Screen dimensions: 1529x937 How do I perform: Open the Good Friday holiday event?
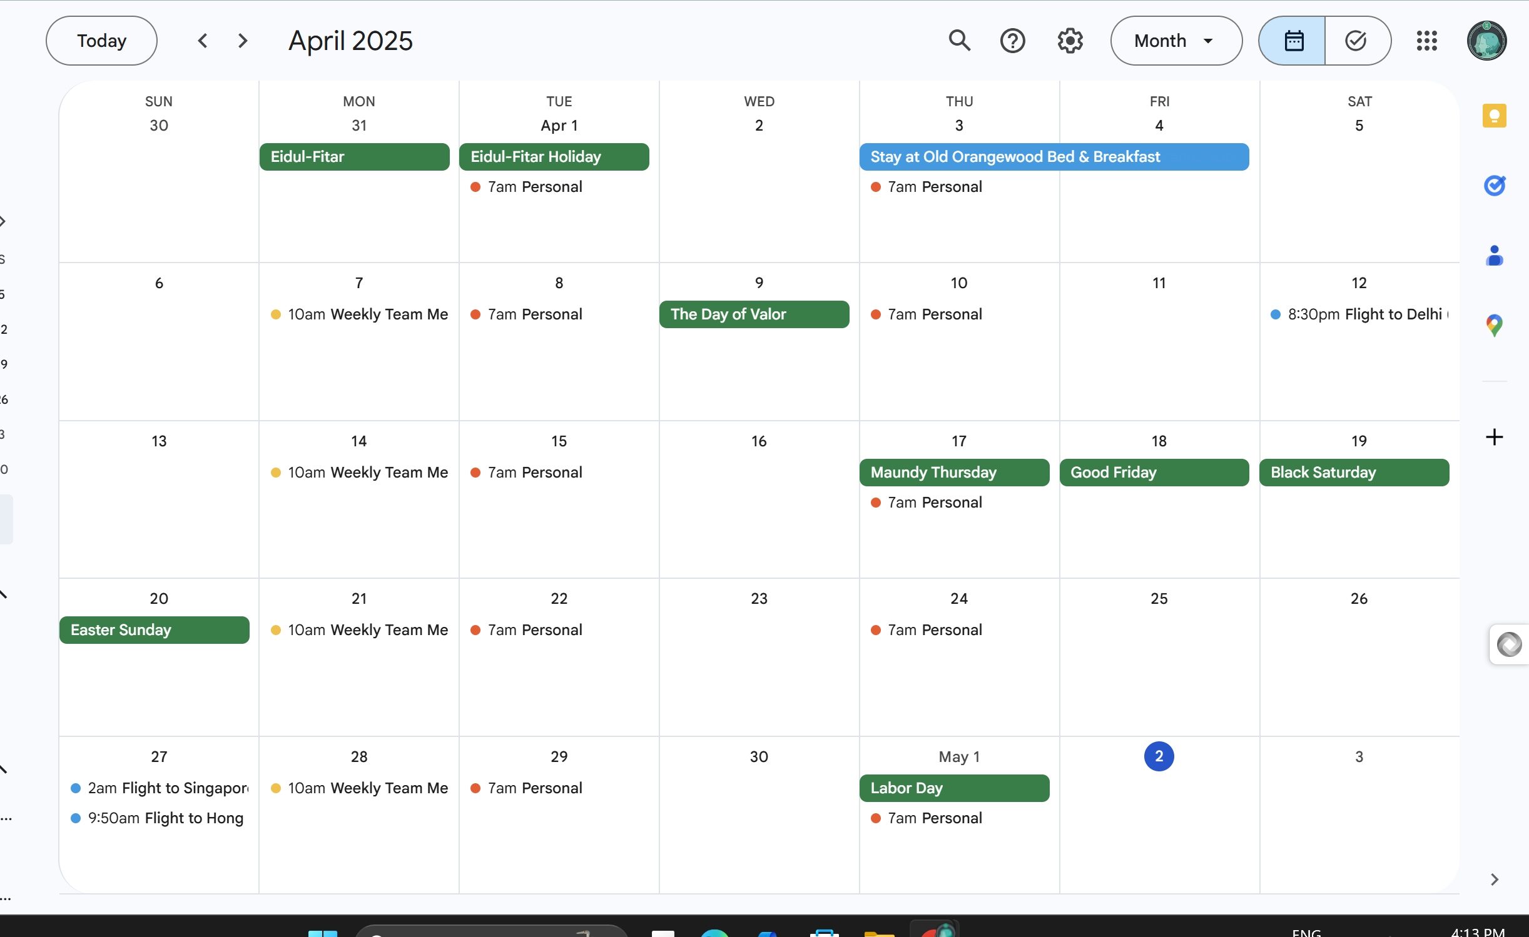click(1154, 473)
